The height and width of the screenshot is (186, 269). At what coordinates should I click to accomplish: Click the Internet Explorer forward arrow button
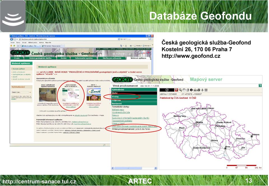pyautogui.click(x=15, y=39)
